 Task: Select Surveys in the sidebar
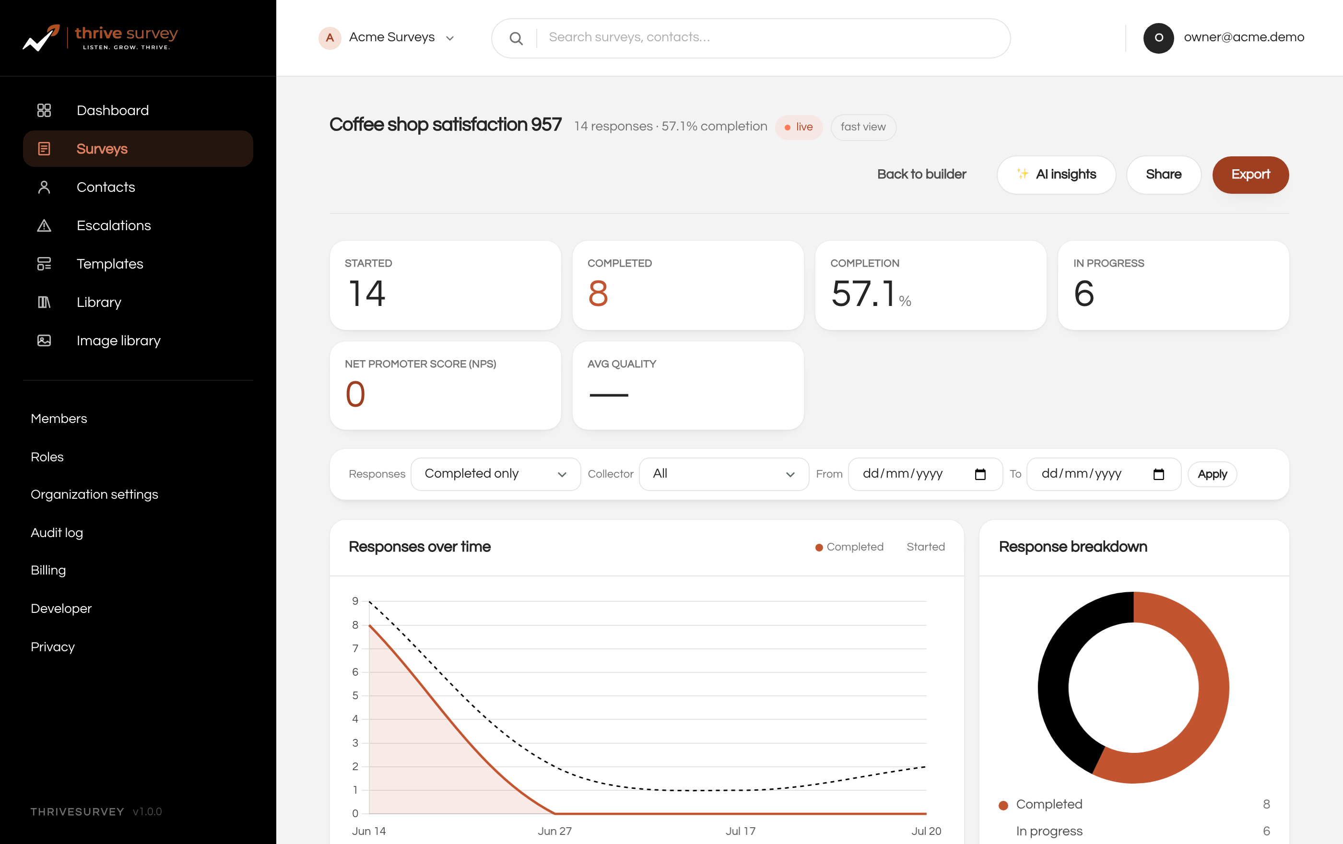pos(138,149)
